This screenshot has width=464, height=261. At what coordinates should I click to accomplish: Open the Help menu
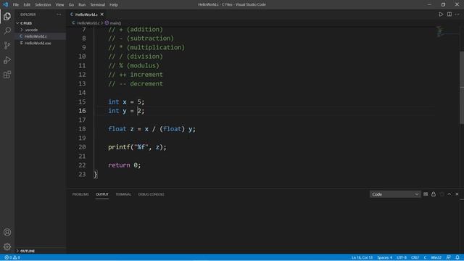click(114, 4)
